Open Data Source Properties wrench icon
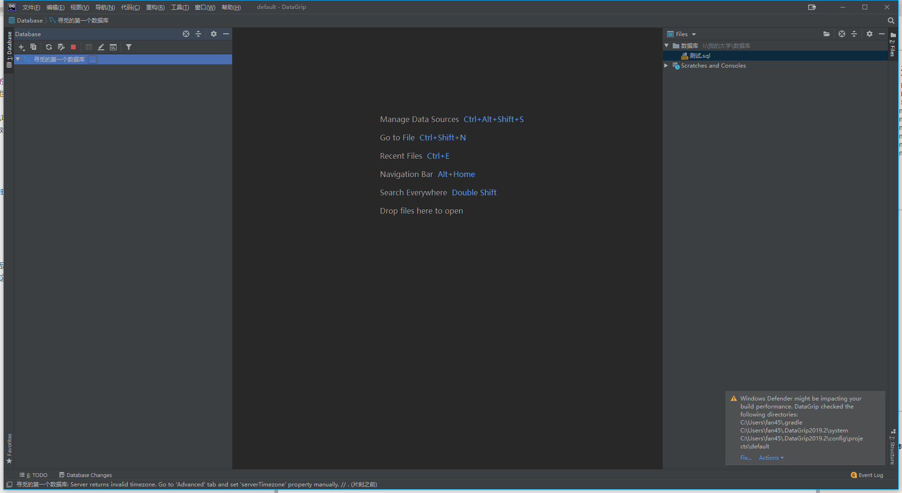The width and height of the screenshot is (902, 493). 61,47
